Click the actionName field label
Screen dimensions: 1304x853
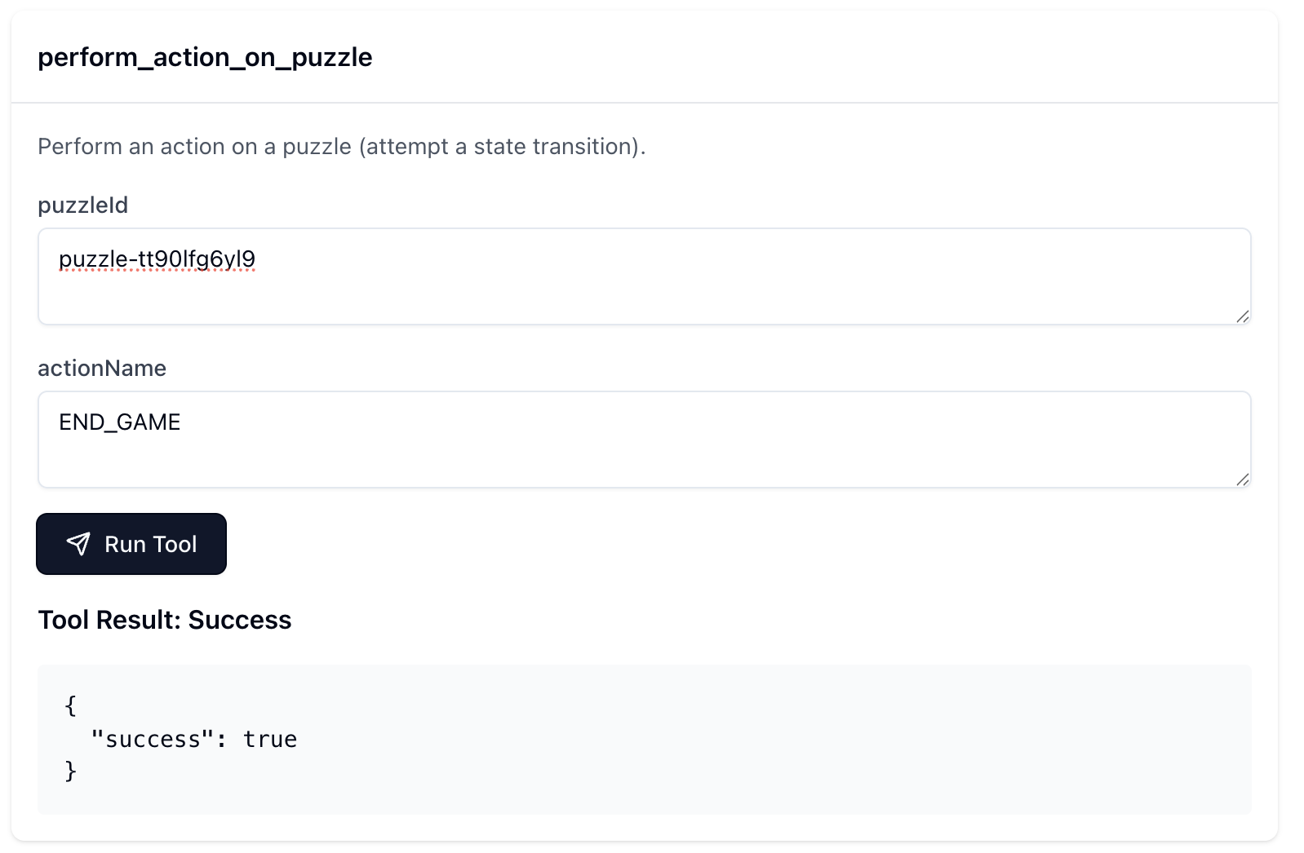click(102, 368)
